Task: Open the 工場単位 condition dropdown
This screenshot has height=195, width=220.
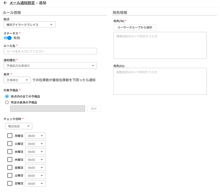Action: click(x=17, y=80)
